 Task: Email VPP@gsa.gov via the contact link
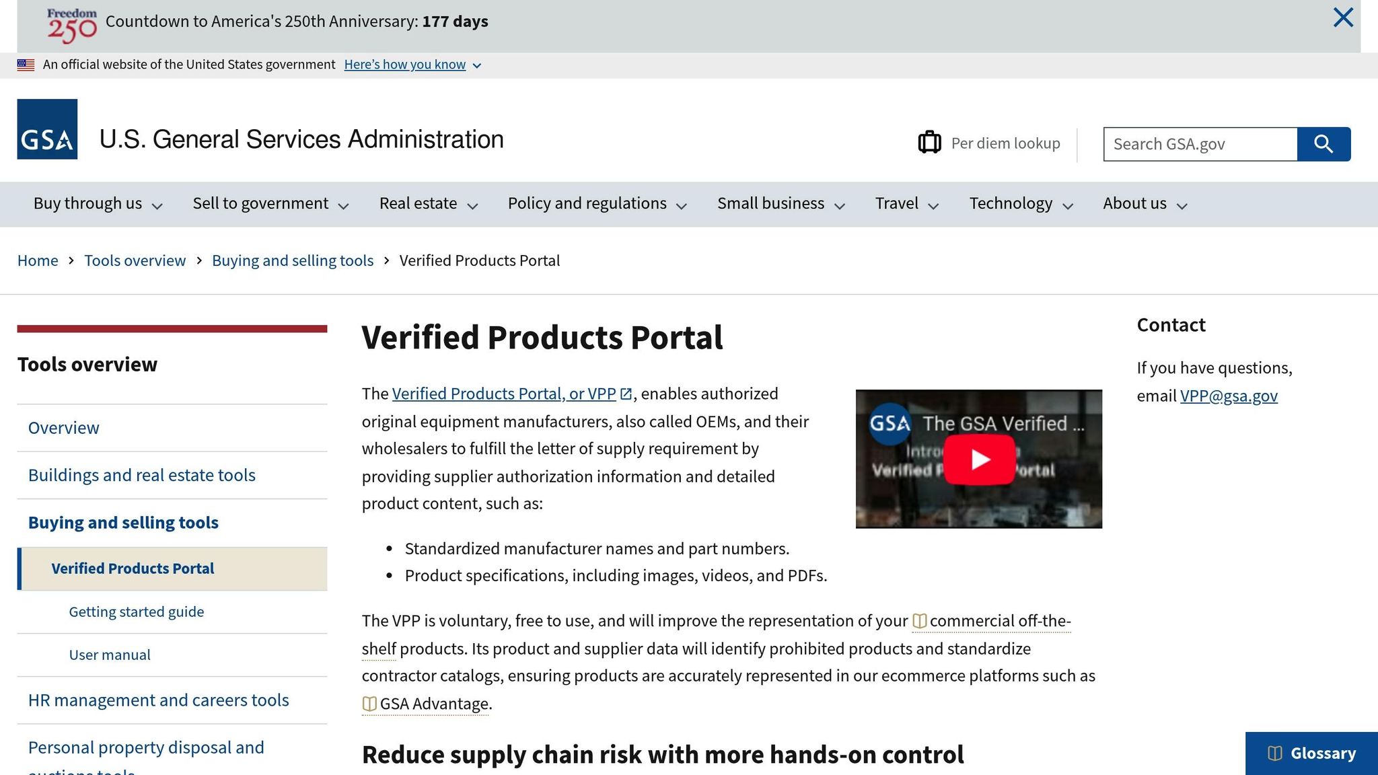[1229, 396]
